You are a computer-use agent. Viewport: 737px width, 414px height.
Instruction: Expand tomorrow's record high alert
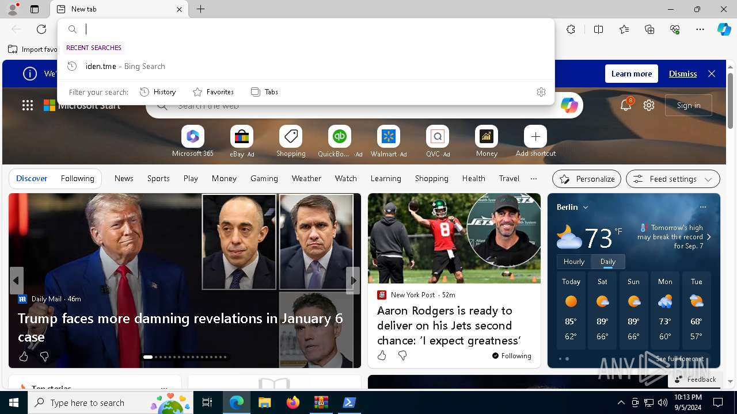pyautogui.click(x=709, y=237)
